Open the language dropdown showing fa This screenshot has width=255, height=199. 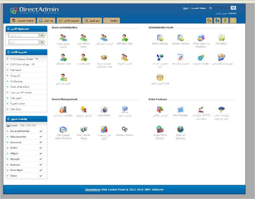(x=222, y=8)
